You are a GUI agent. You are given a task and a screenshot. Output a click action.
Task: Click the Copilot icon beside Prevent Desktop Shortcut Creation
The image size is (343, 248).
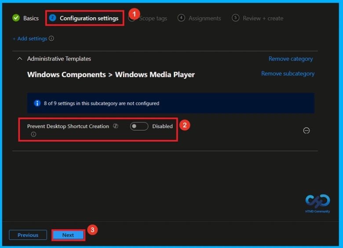pos(116,126)
